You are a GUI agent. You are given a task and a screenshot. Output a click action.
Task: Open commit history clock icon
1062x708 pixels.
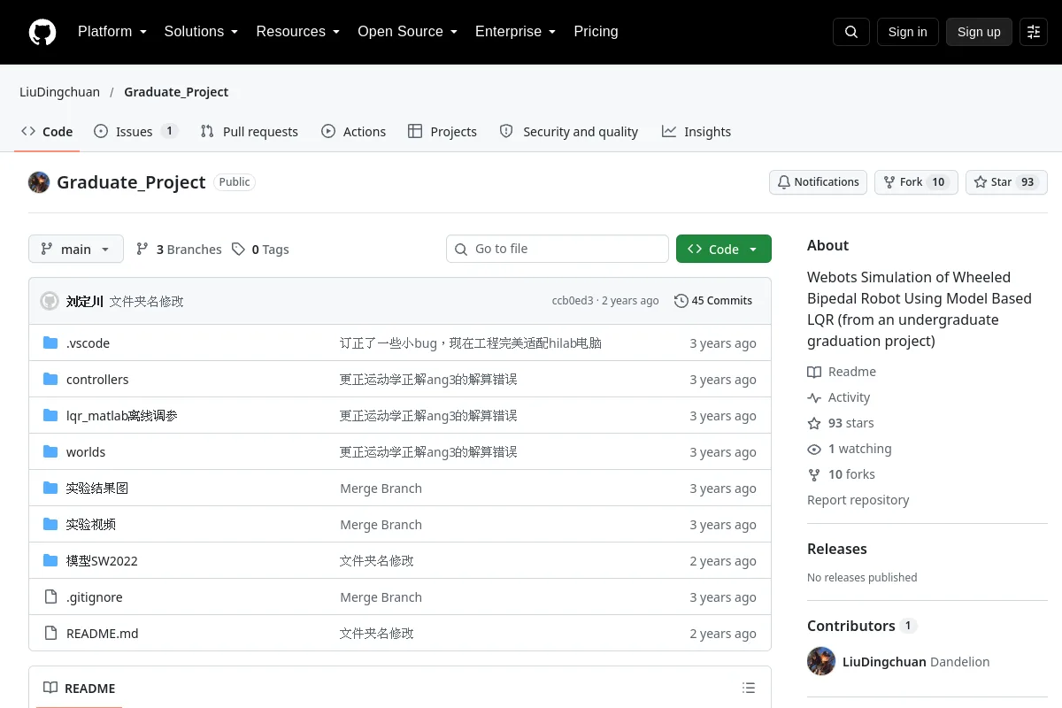(681, 301)
